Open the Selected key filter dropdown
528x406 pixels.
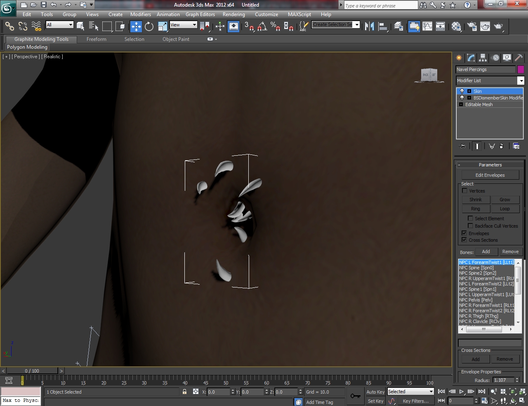tap(410, 392)
